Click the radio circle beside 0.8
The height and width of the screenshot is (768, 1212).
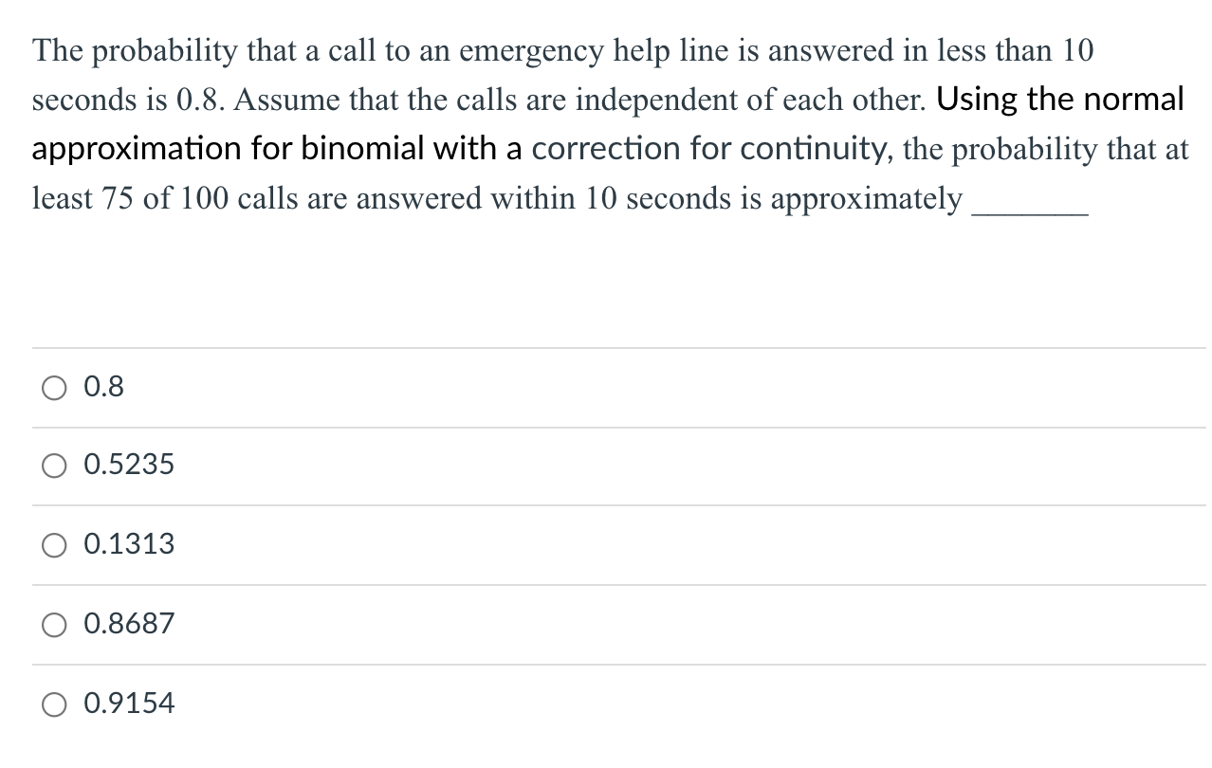(x=54, y=386)
